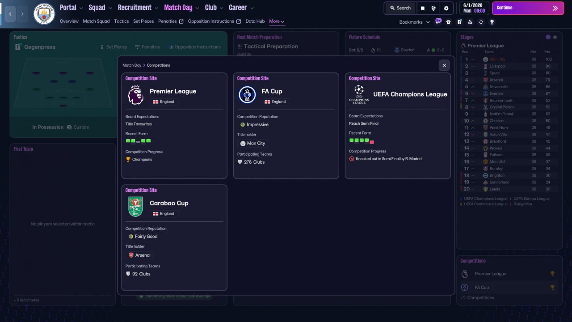Open the Opposition Instructions tab
The width and height of the screenshot is (572, 322).
[x=214, y=21]
